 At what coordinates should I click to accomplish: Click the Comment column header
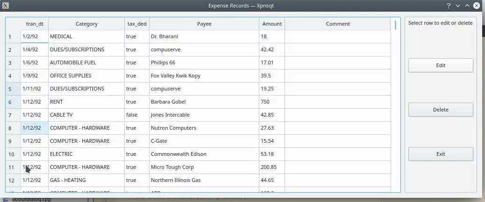tap(338, 24)
